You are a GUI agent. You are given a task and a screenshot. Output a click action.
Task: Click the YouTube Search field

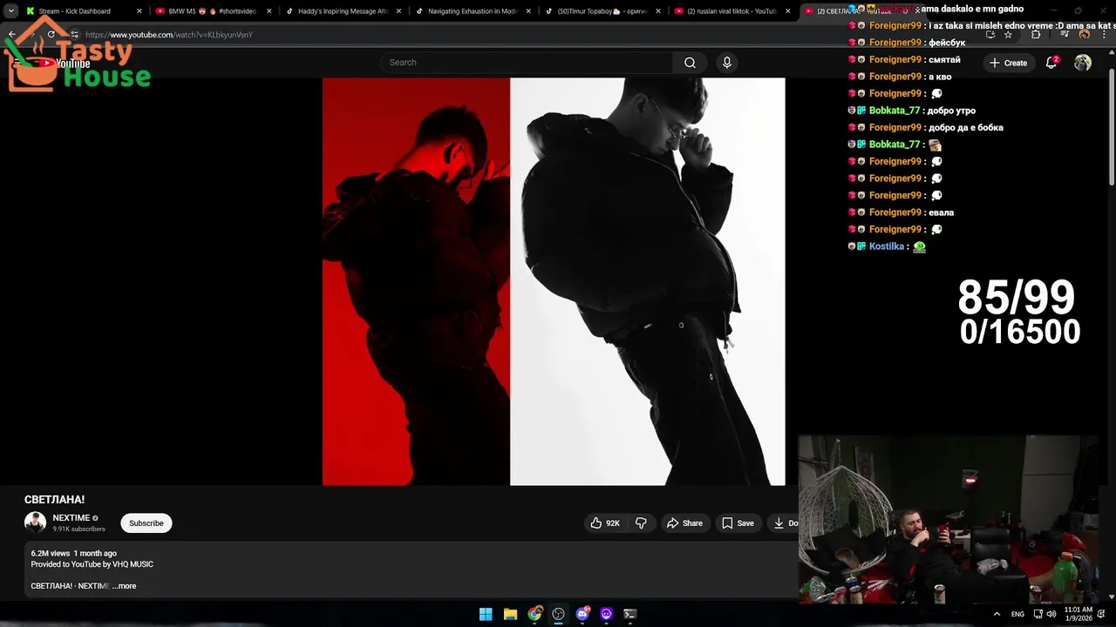[526, 63]
